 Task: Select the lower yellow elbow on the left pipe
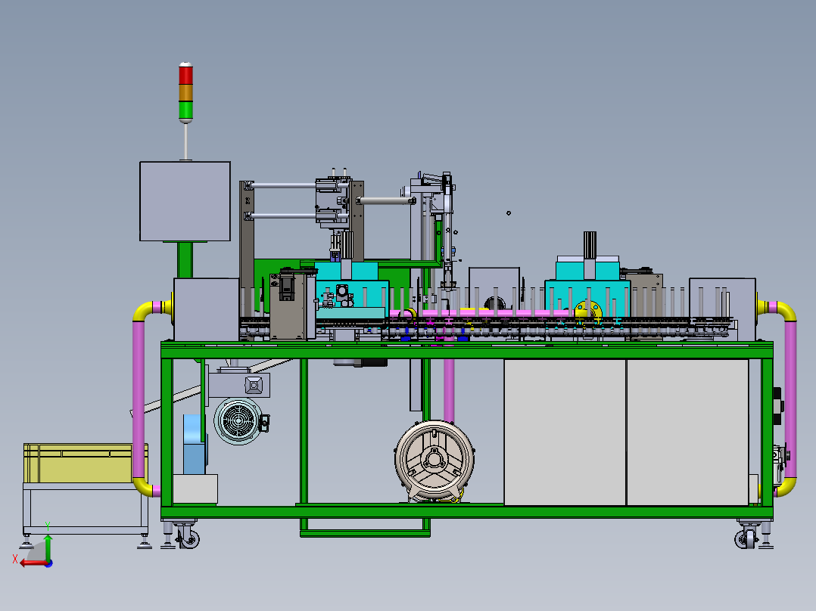pyautogui.click(x=143, y=487)
